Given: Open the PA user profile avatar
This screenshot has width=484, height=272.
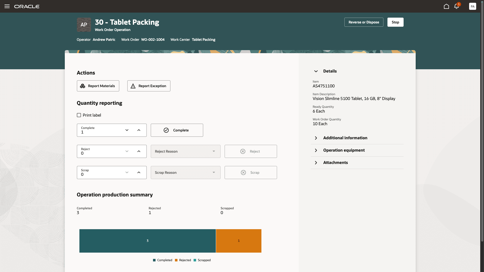Looking at the screenshot, I should coord(472,6).
